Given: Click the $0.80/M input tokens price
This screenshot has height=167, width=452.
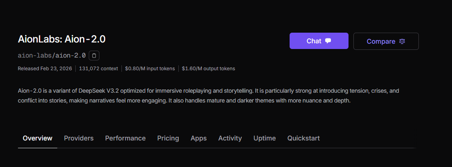Looking at the screenshot, I should (150, 69).
